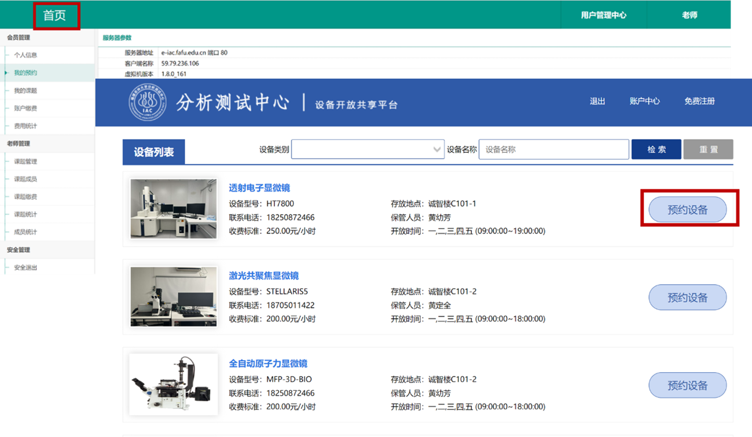
Task: Open 用户管理中心 in the top bar
Action: pyautogui.click(x=603, y=16)
